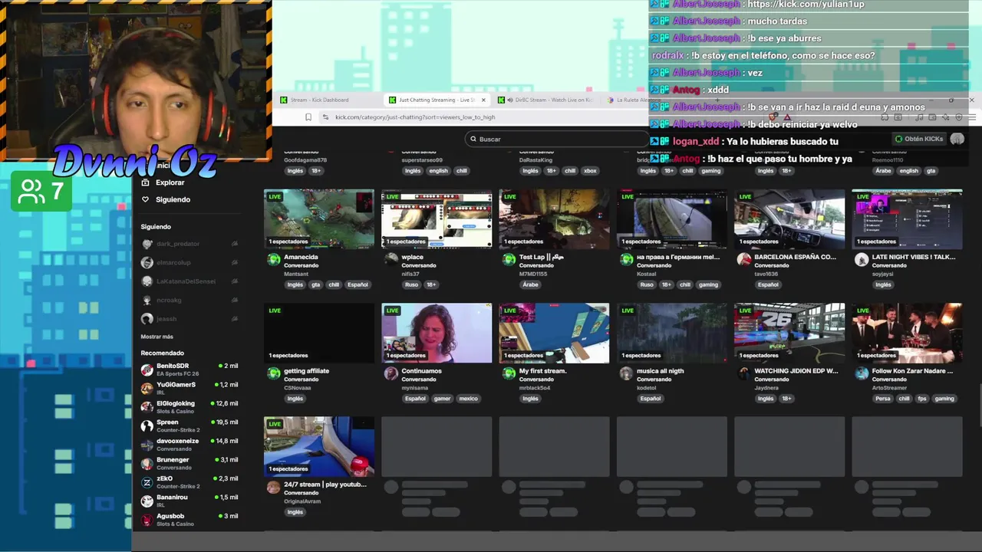Click the Español tag under Amanecida

[x=358, y=284]
